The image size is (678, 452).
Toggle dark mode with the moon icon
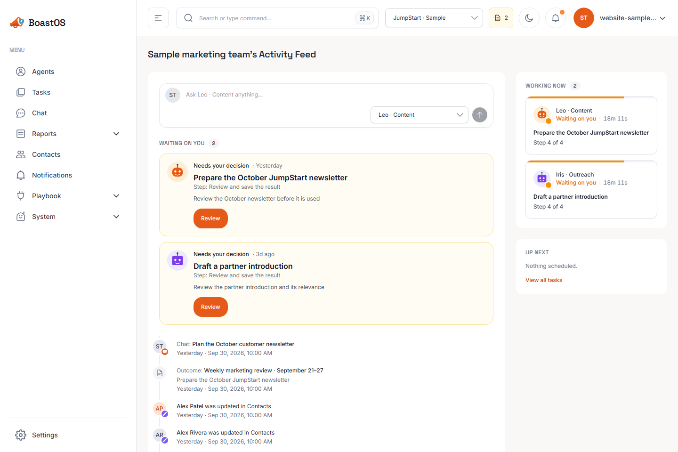point(529,18)
